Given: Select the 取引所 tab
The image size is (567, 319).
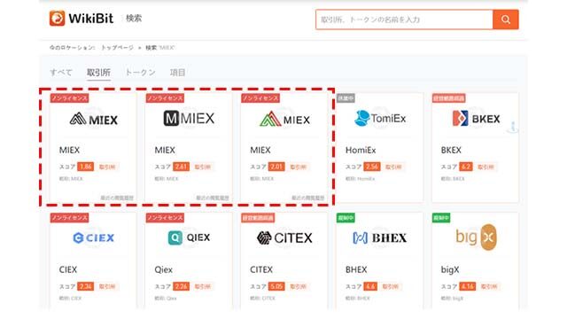Looking at the screenshot, I should (x=98, y=73).
